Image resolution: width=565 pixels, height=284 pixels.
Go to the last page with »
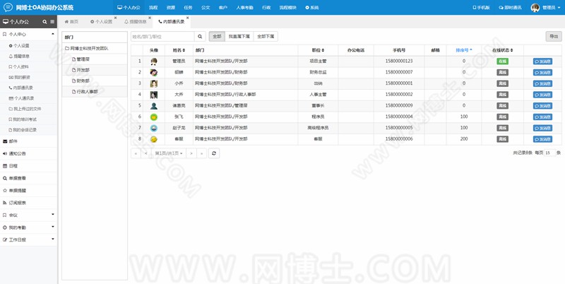pyautogui.click(x=202, y=153)
